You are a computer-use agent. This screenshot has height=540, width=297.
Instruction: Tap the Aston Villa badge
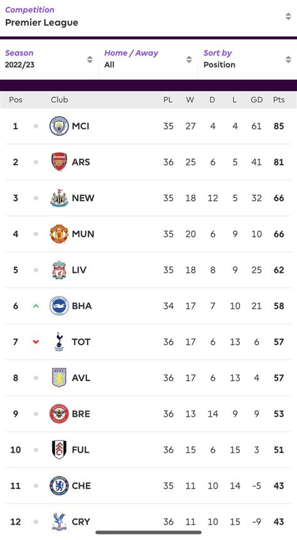pyautogui.click(x=59, y=378)
